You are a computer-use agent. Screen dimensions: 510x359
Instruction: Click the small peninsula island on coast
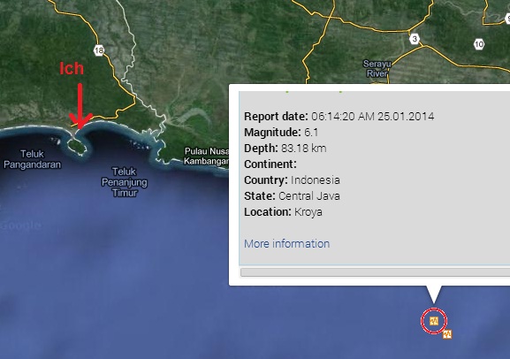77,146
